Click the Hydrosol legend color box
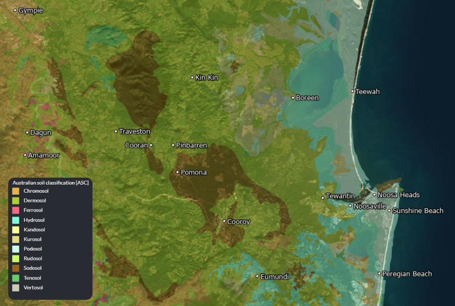455x306 pixels. (15, 220)
